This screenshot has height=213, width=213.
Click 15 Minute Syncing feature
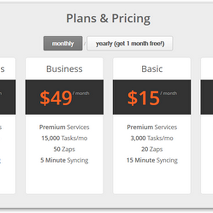click(x=152, y=160)
